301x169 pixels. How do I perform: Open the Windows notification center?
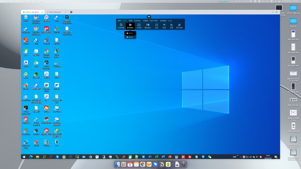tap(276, 157)
